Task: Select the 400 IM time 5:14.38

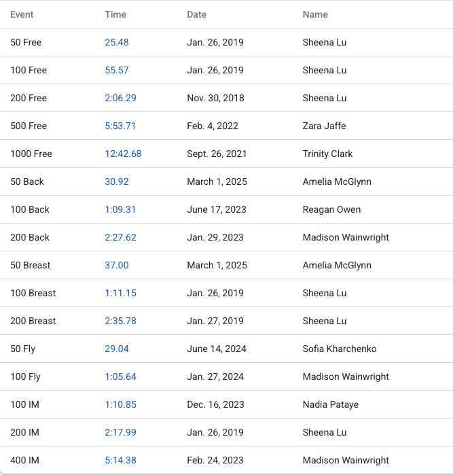Action: coord(120,460)
